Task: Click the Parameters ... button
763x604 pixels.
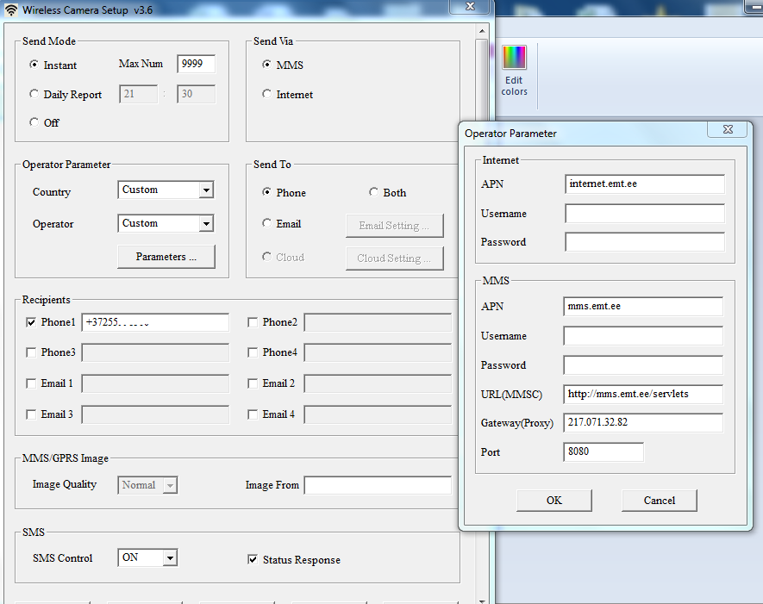Action: click(x=166, y=257)
